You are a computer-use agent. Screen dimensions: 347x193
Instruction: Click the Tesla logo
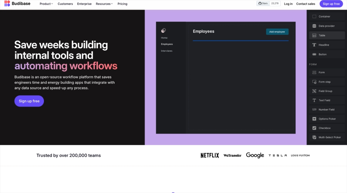(278, 156)
